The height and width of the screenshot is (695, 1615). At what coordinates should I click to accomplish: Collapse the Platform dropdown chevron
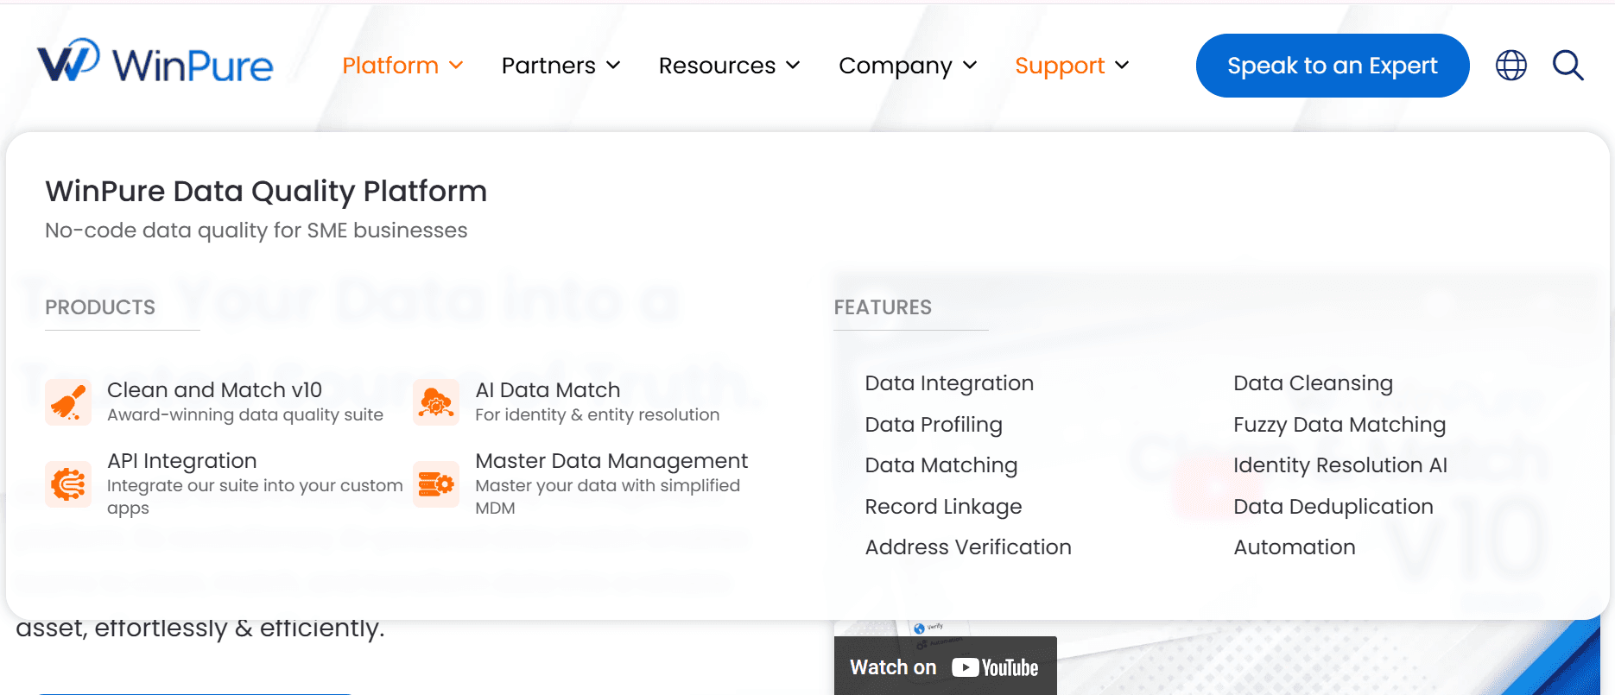(x=456, y=66)
